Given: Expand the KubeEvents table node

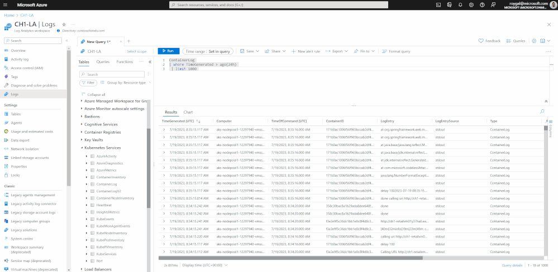Looking at the screenshot, I should [x=87, y=219].
